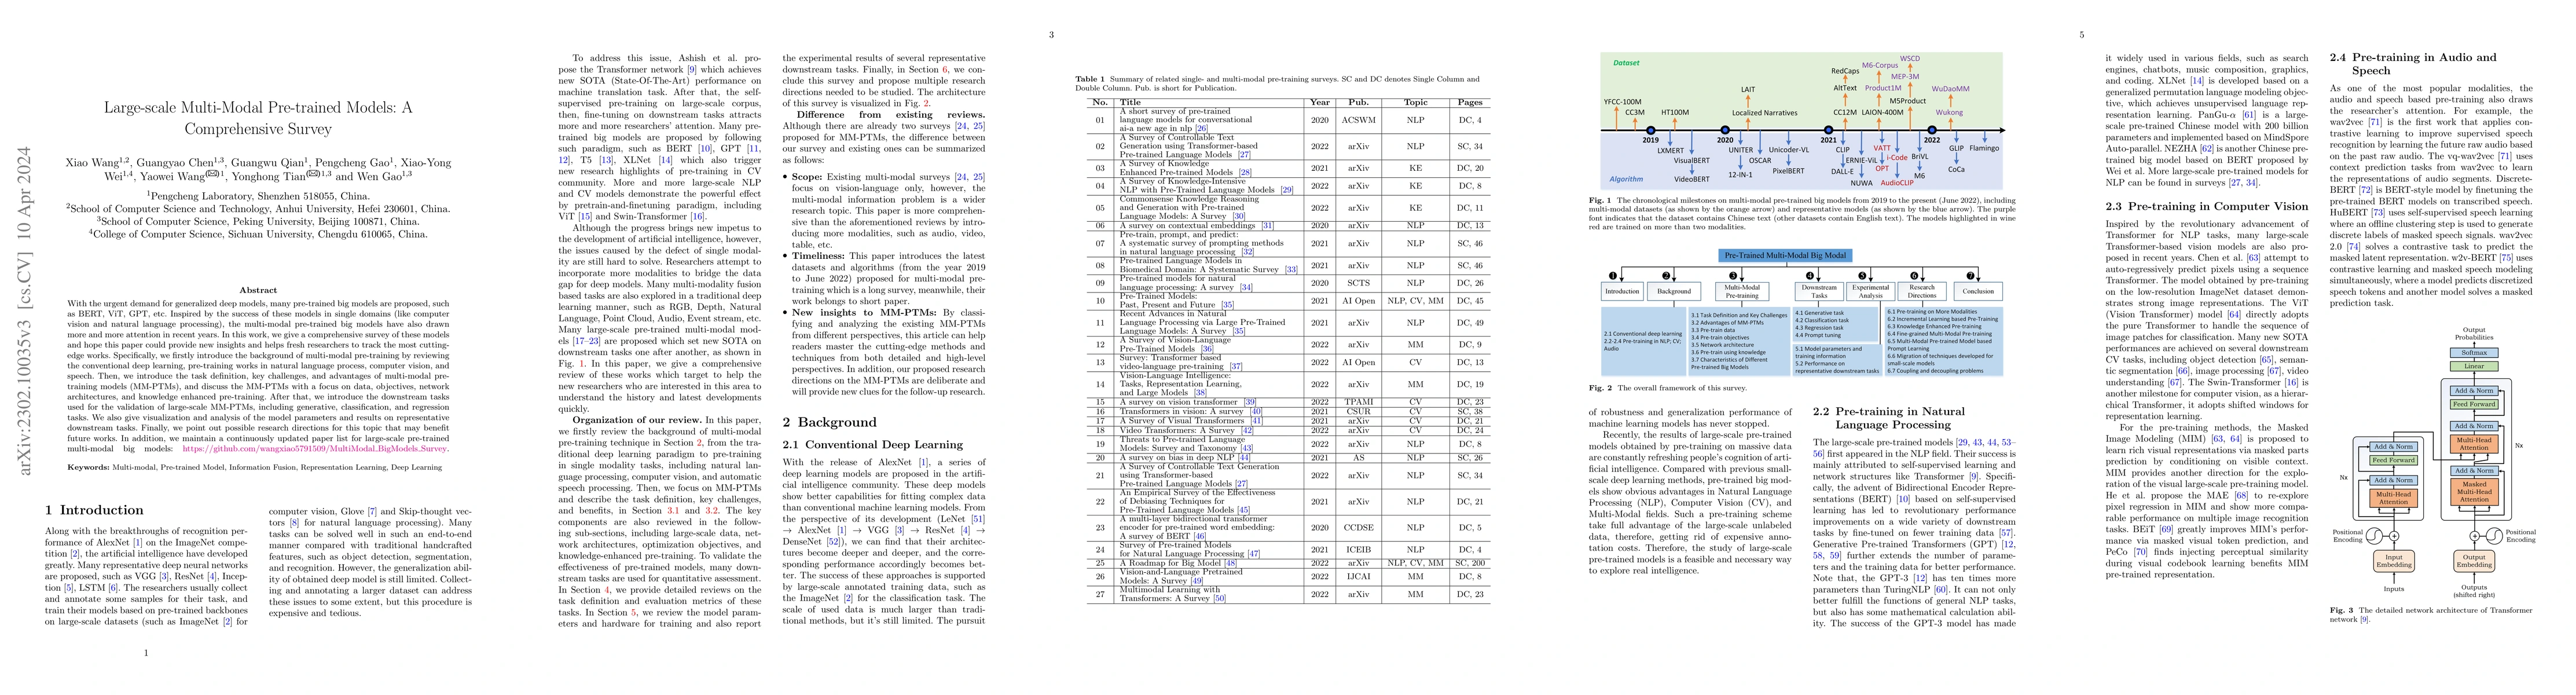The height and width of the screenshot is (695, 2576).
Task: Click the 'Algorithm' label in Fig. 1 timeline
Action: pos(1626,179)
